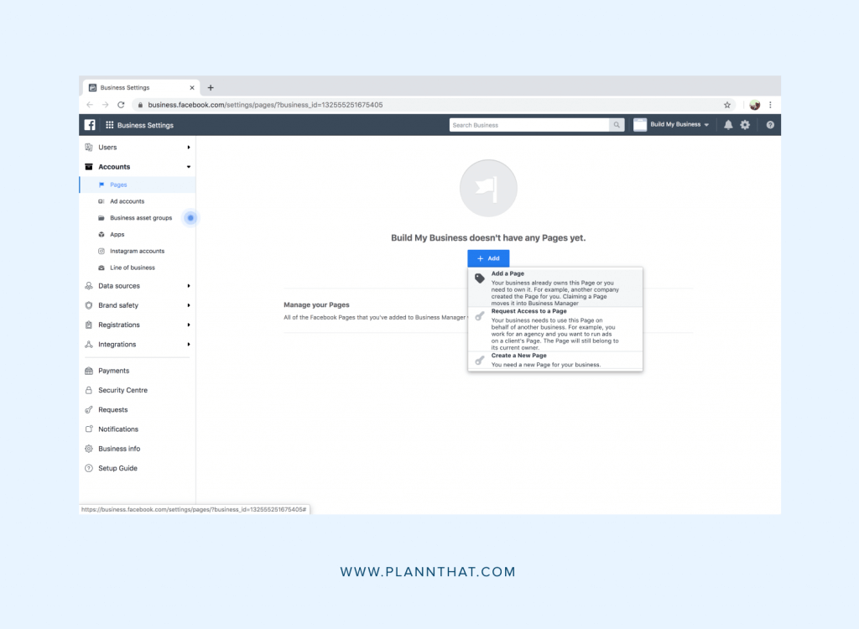
Task: Click the pulsing blue dot indicator
Action: pos(190,218)
